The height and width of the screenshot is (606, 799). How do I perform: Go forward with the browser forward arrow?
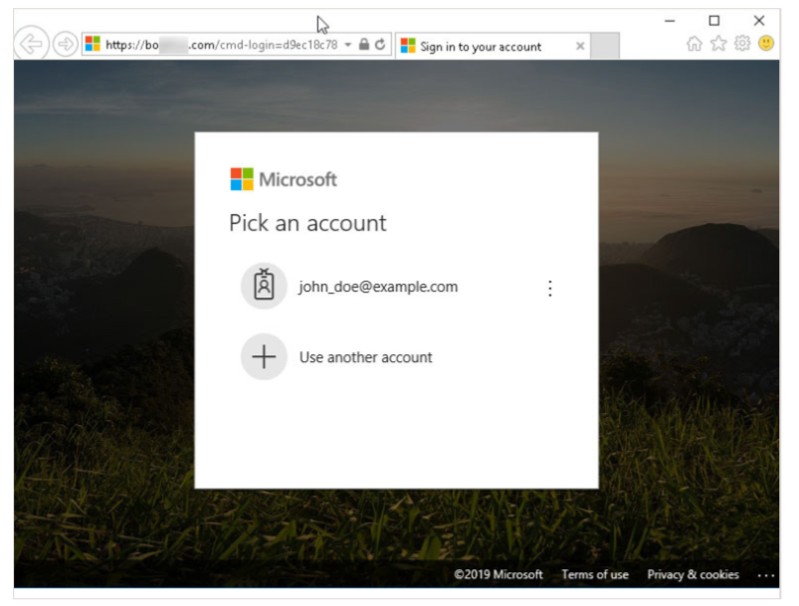coord(66,45)
